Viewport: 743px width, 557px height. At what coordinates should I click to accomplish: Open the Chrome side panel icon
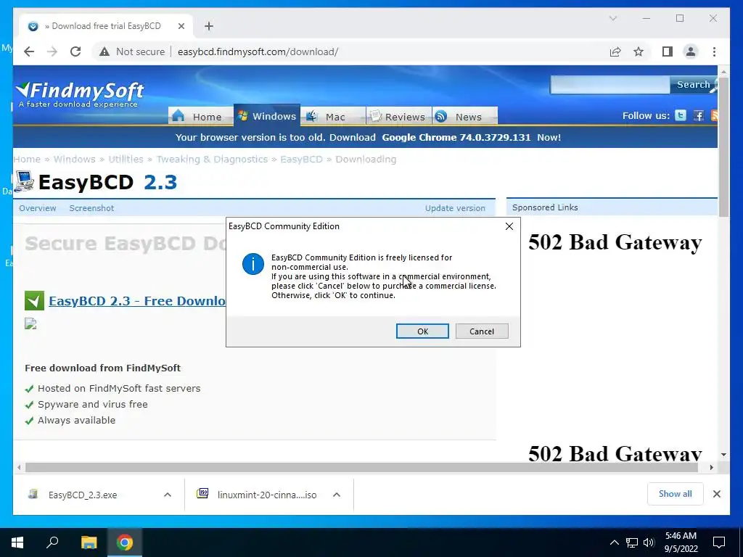coord(668,51)
